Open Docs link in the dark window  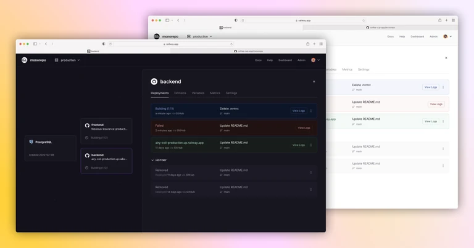(x=258, y=60)
